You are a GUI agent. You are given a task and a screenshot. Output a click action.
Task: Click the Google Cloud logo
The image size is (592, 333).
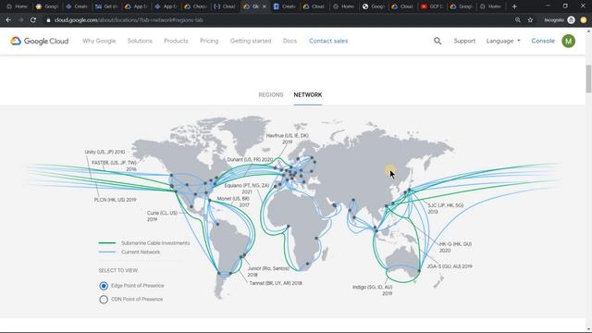click(39, 41)
